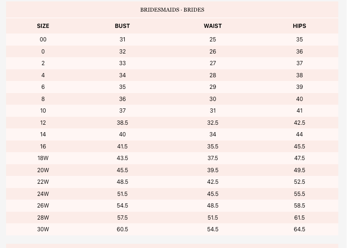The image size is (349, 248).
Task: Click the hips value 64.5
Action: (299, 229)
